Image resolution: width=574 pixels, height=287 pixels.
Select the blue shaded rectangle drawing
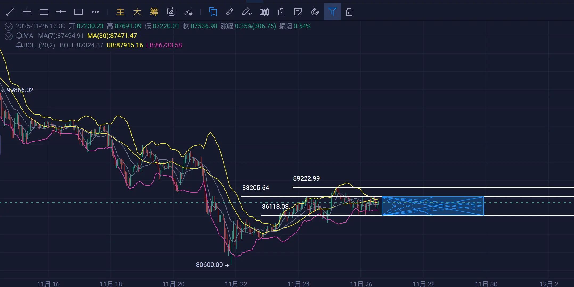[433, 206]
